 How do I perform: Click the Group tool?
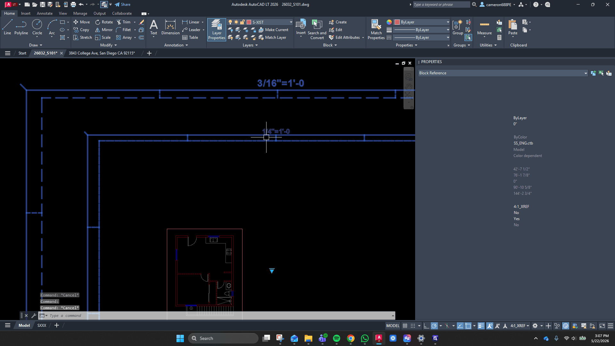458,27
